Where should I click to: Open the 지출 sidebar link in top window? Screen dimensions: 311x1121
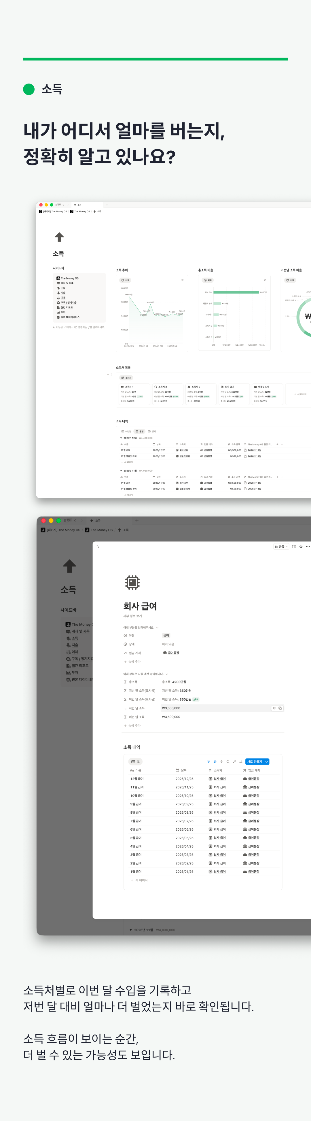(63, 293)
